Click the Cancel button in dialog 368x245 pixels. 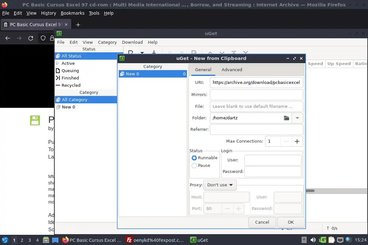click(262, 222)
